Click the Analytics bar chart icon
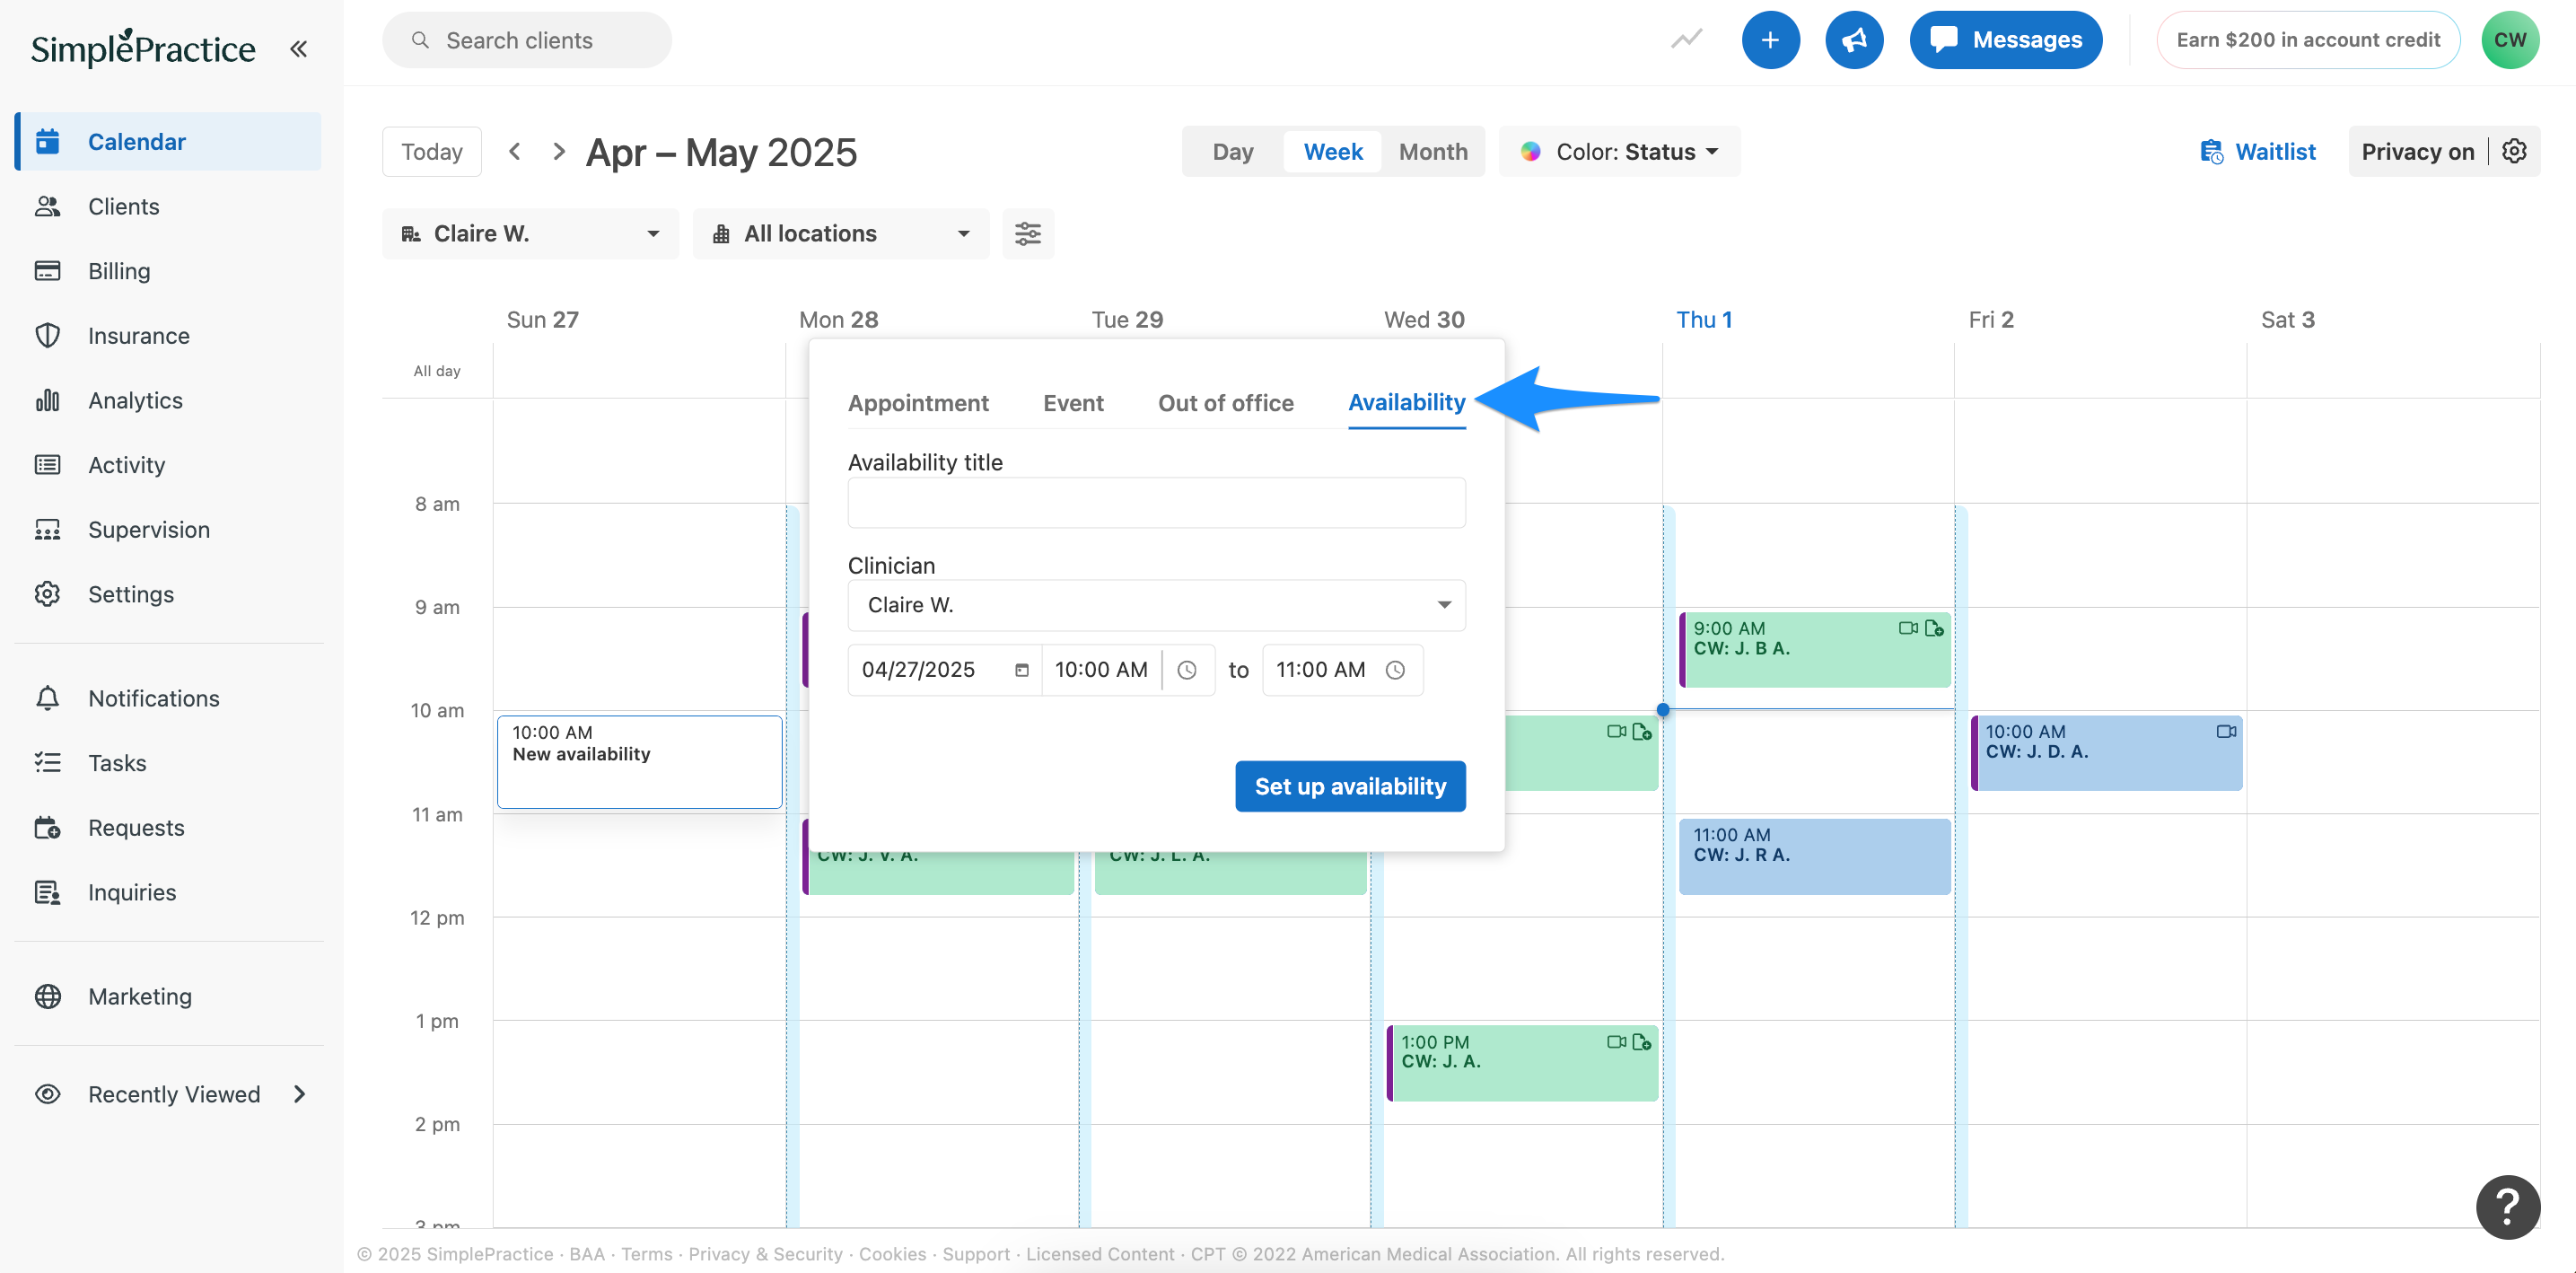This screenshot has width=2576, height=1273. (x=47, y=400)
